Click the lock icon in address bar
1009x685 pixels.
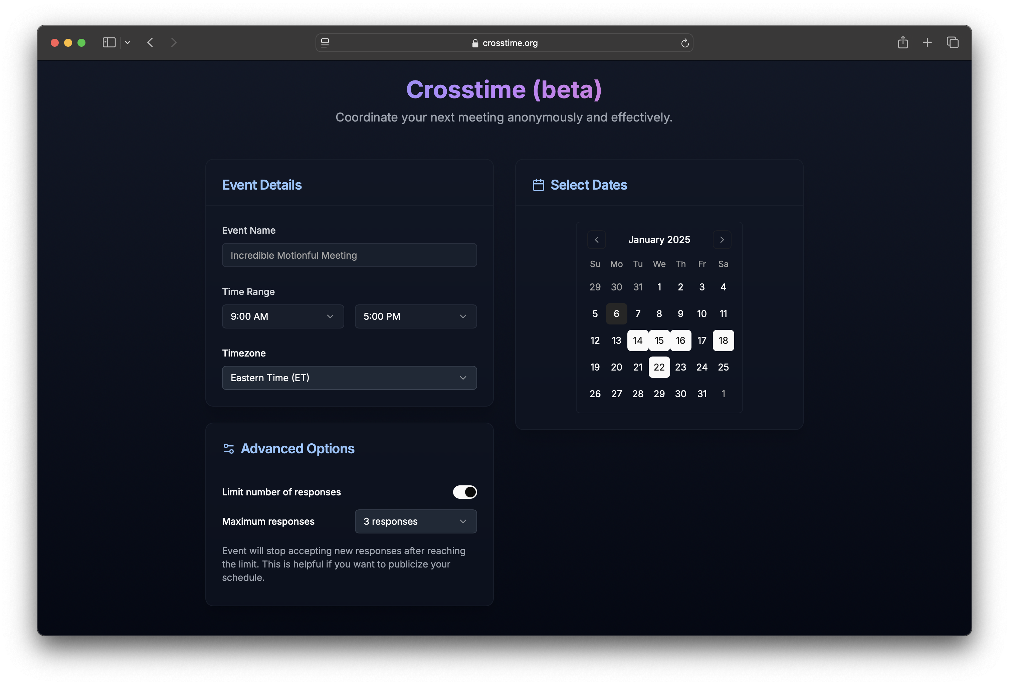tap(475, 43)
